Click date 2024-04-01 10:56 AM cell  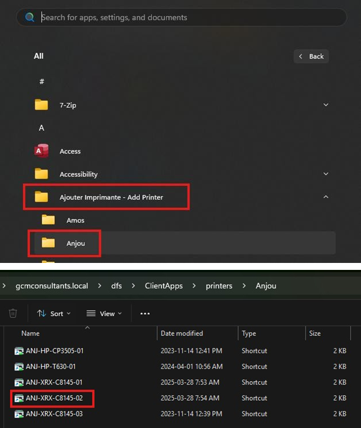(x=191, y=367)
